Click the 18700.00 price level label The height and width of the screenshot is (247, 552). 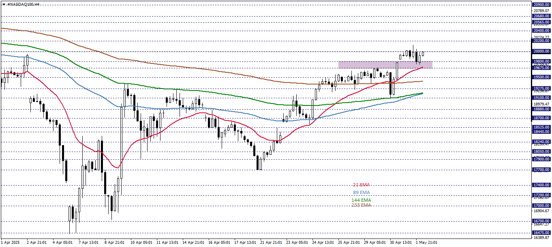point(541,118)
